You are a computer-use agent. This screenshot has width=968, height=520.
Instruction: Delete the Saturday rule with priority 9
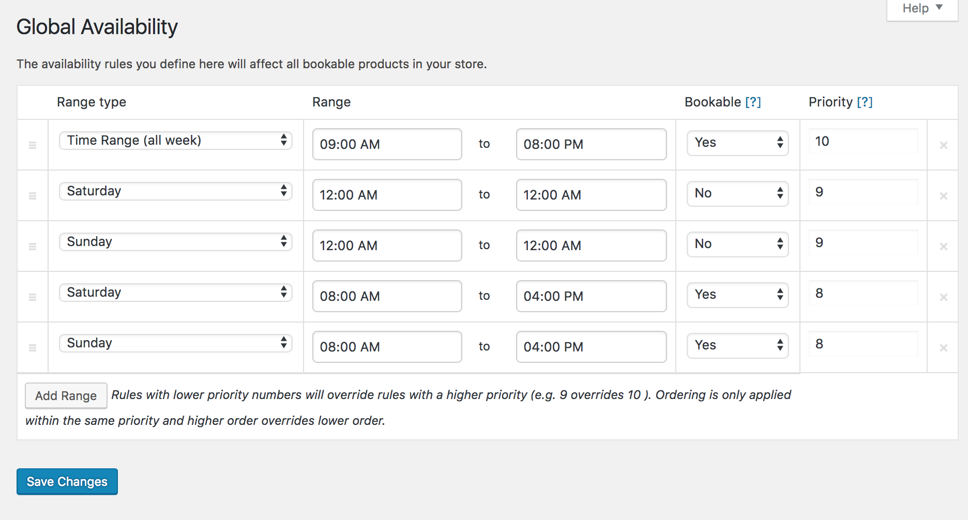pyautogui.click(x=943, y=196)
